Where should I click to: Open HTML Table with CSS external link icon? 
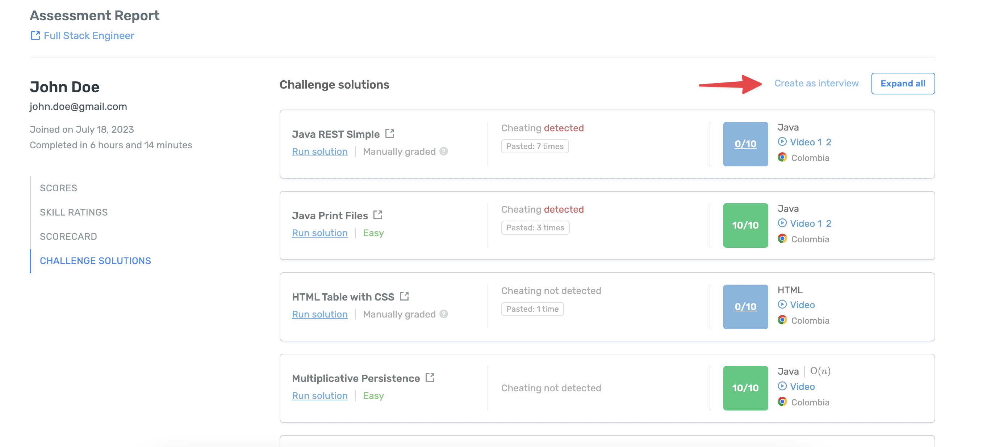click(x=404, y=297)
